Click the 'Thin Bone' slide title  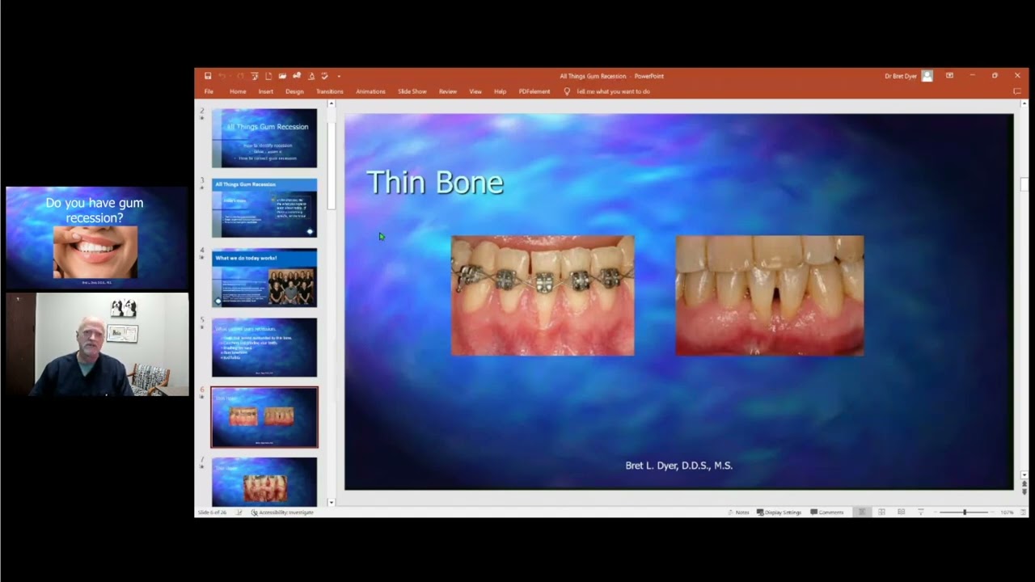click(x=435, y=183)
